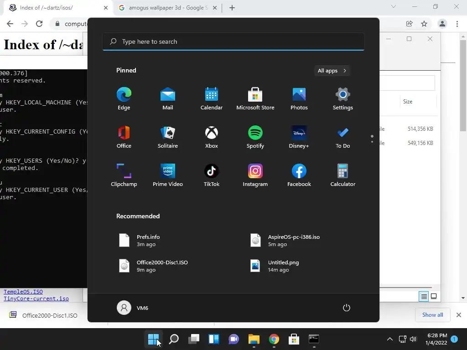This screenshot has height=350, width=467.
Task: Open notification badge in tray
Action: 454,339
